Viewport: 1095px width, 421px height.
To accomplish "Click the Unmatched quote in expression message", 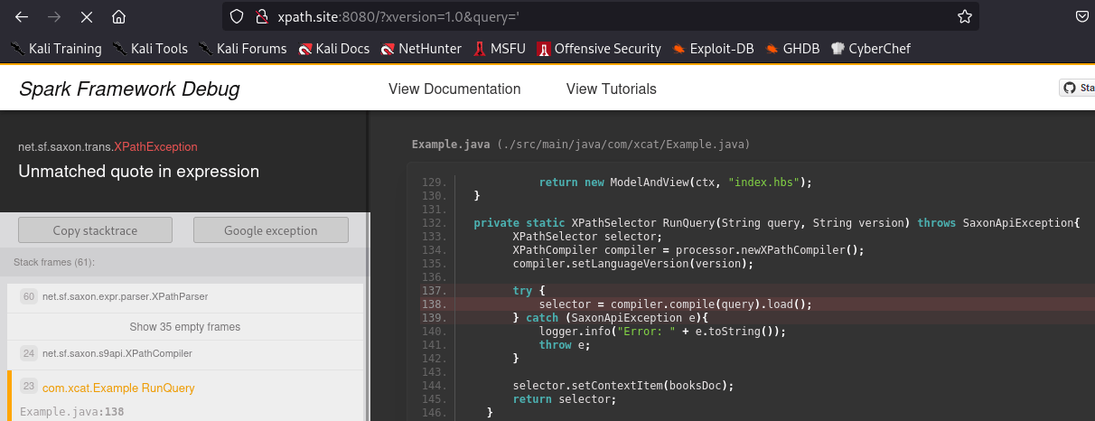I will point(138,172).
